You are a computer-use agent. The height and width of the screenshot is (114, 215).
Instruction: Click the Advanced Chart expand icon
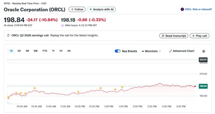point(170,51)
